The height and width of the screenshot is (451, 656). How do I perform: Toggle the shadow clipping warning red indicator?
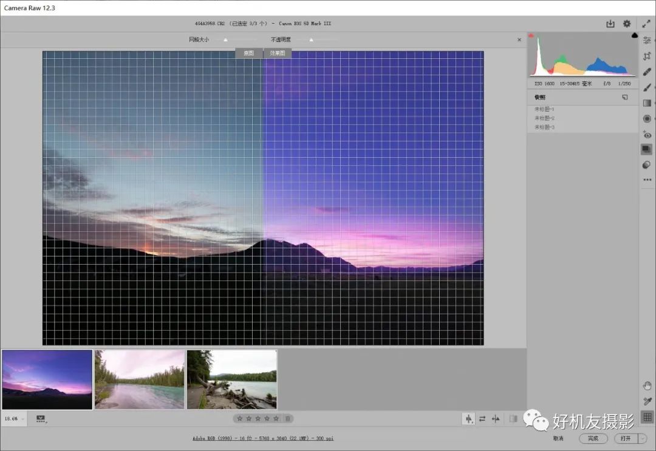[531, 36]
